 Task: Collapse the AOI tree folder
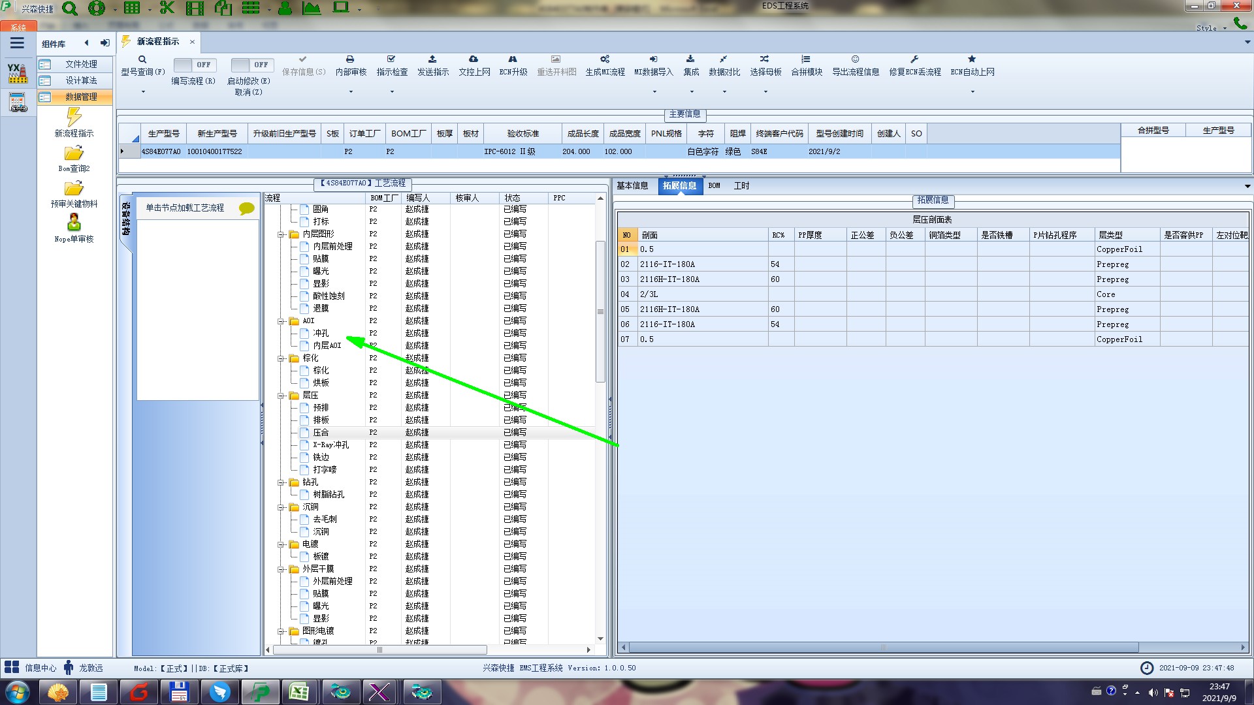click(281, 321)
